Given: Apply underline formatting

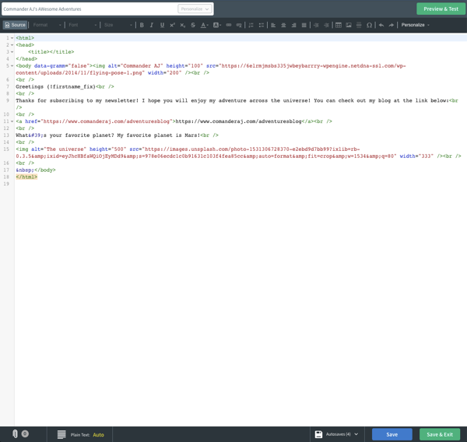Looking at the screenshot, I should tap(162, 25).
